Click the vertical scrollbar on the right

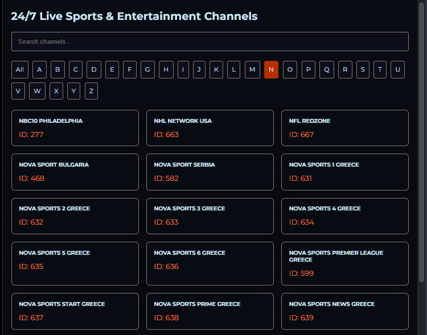click(421, 142)
